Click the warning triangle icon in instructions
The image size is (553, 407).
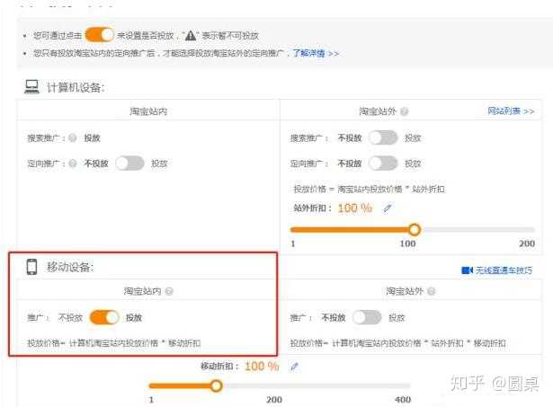tap(190, 35)
